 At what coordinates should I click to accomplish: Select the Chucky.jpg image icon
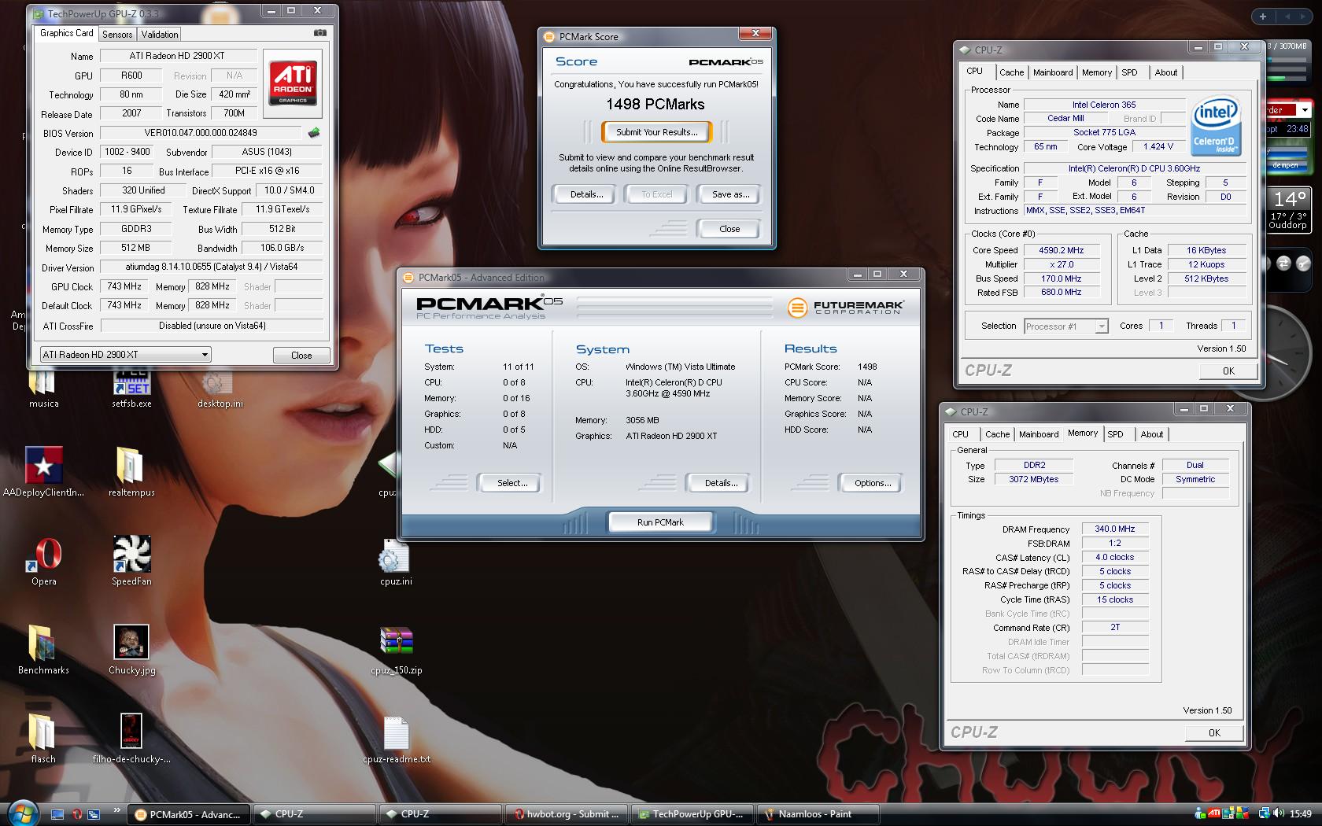pos(131,650)
